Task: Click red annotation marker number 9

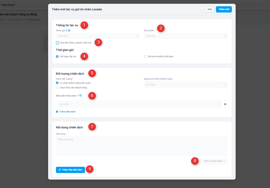Action: tap(89, 169)
